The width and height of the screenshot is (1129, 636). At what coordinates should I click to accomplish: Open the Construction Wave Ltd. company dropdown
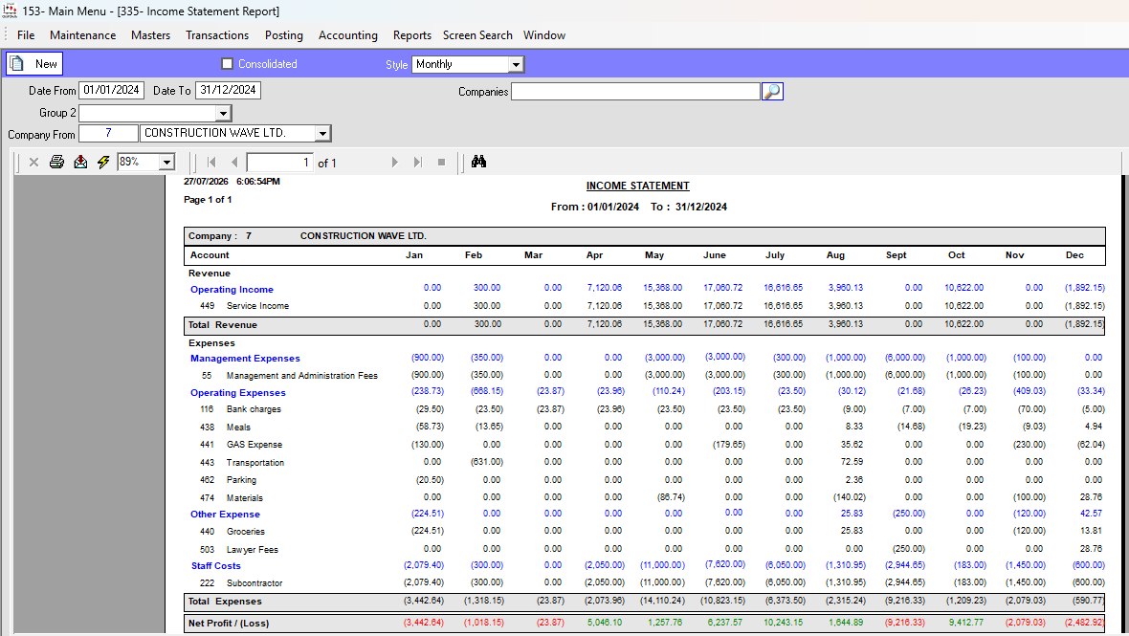[x=323, y=133]
